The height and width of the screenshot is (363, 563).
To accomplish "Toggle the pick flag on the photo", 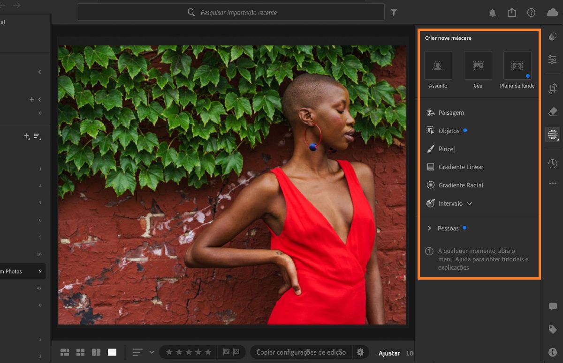I will (x=225, y=352).
